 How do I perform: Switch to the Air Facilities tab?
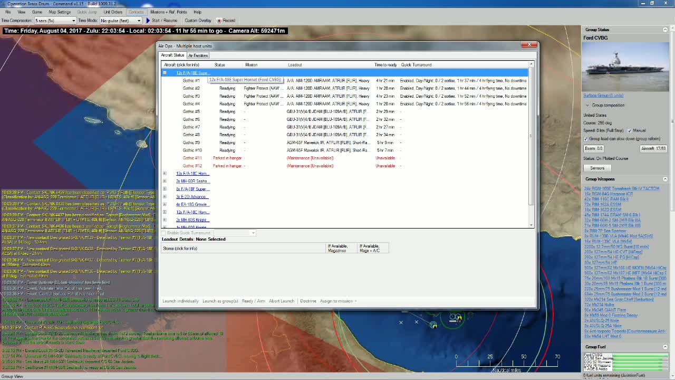(x=198, y=55)
